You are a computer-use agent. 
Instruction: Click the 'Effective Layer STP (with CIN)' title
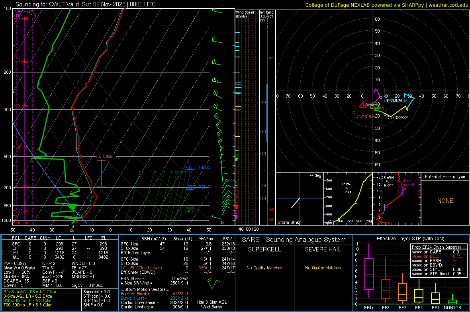(410, 239)
